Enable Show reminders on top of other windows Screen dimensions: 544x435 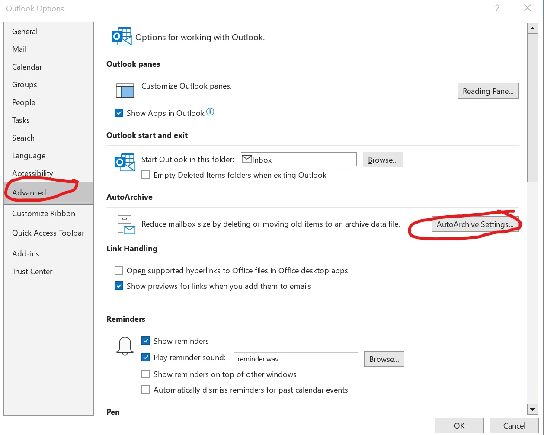[x=146, y=374]
